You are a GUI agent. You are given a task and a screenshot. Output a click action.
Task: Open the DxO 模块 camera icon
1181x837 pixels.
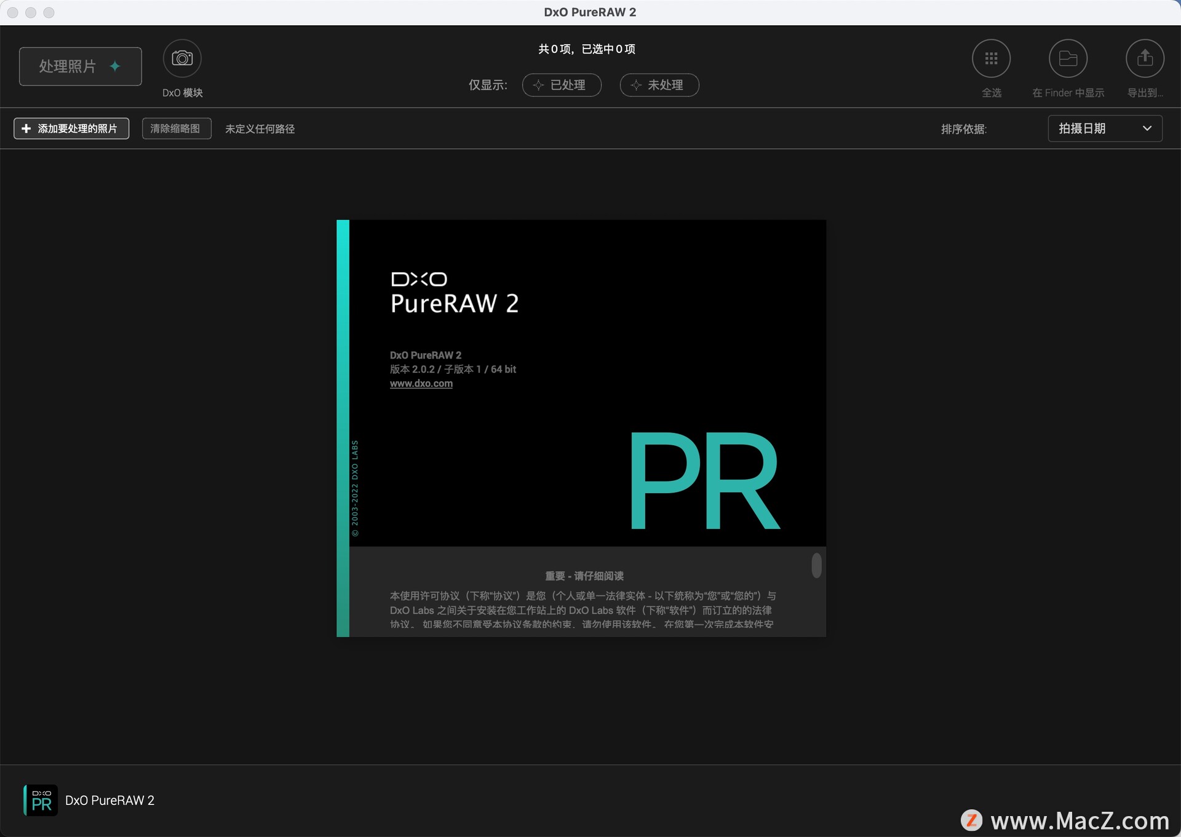[x=182, y=58]
